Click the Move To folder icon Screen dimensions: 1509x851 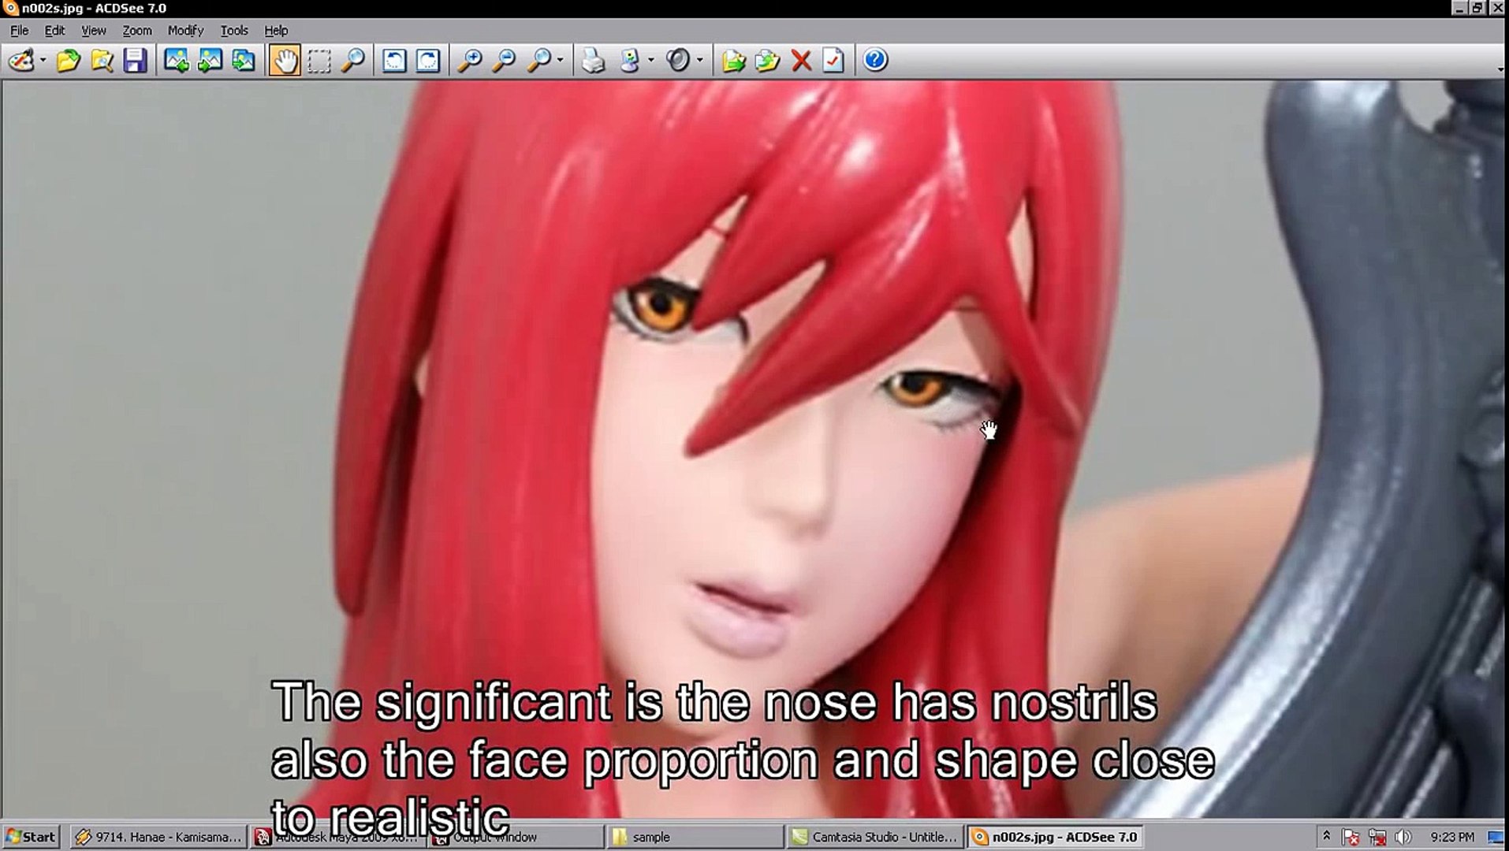click(767, 60)
